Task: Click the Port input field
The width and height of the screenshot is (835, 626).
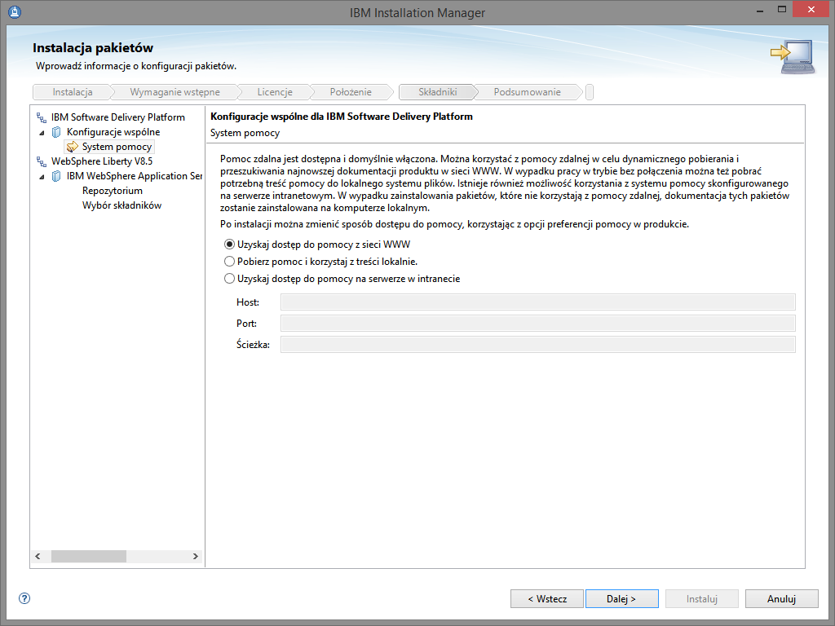Action: click(538, 323)
